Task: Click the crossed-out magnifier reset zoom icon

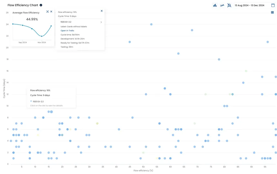Action: [229, 5]
